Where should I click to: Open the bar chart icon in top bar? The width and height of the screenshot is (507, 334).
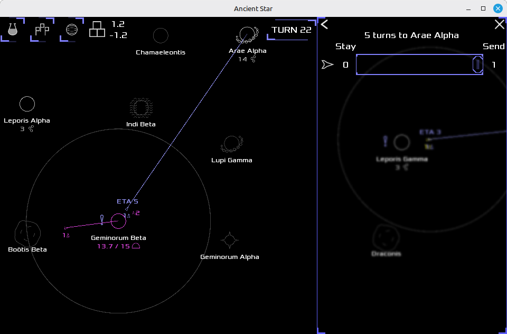(x=42, y=30)
